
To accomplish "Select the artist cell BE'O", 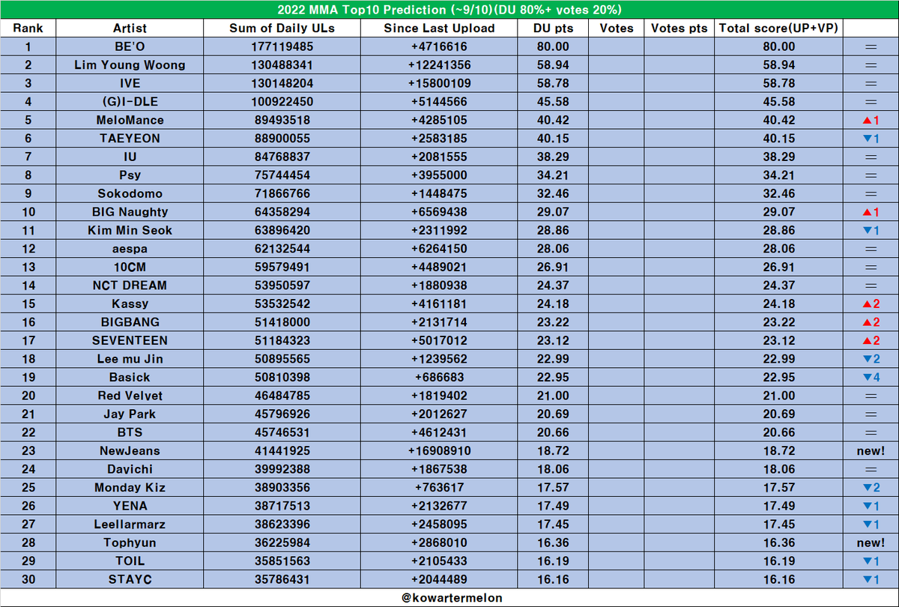I will point(130,46).
